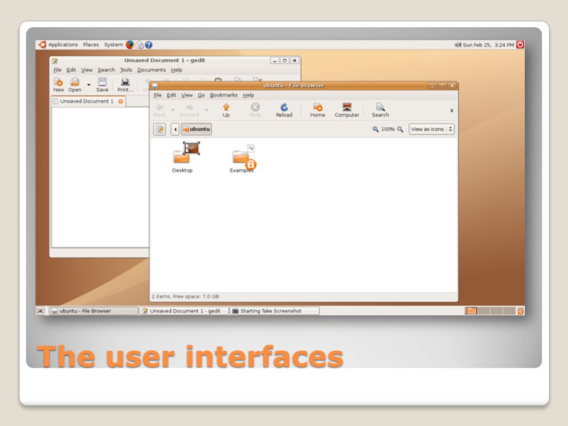Go to Home folder in File Browser

317,110
